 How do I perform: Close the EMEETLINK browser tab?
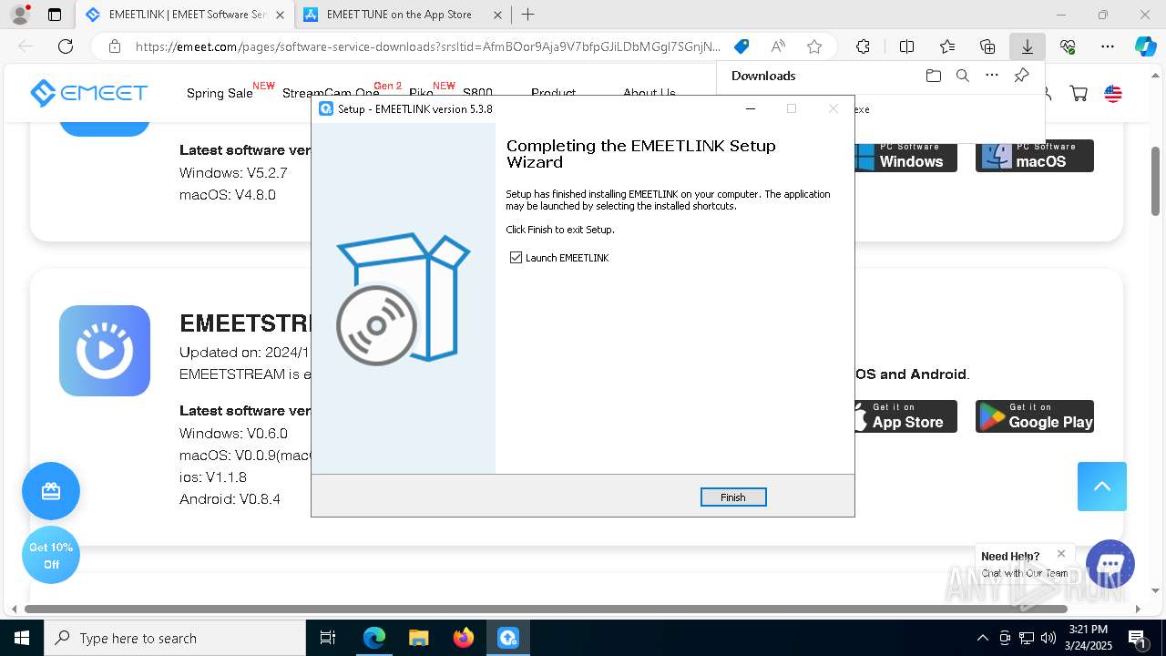(x=280, y=15)
